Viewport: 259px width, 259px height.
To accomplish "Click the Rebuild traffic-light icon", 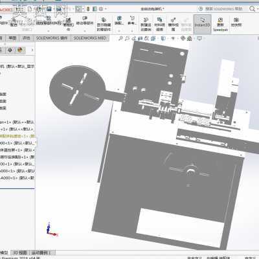I will (x=88, y=9).
